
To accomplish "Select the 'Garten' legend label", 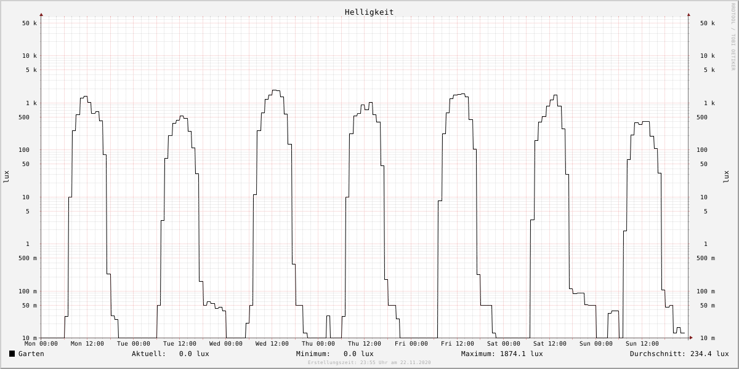I will tap(31, 354).
